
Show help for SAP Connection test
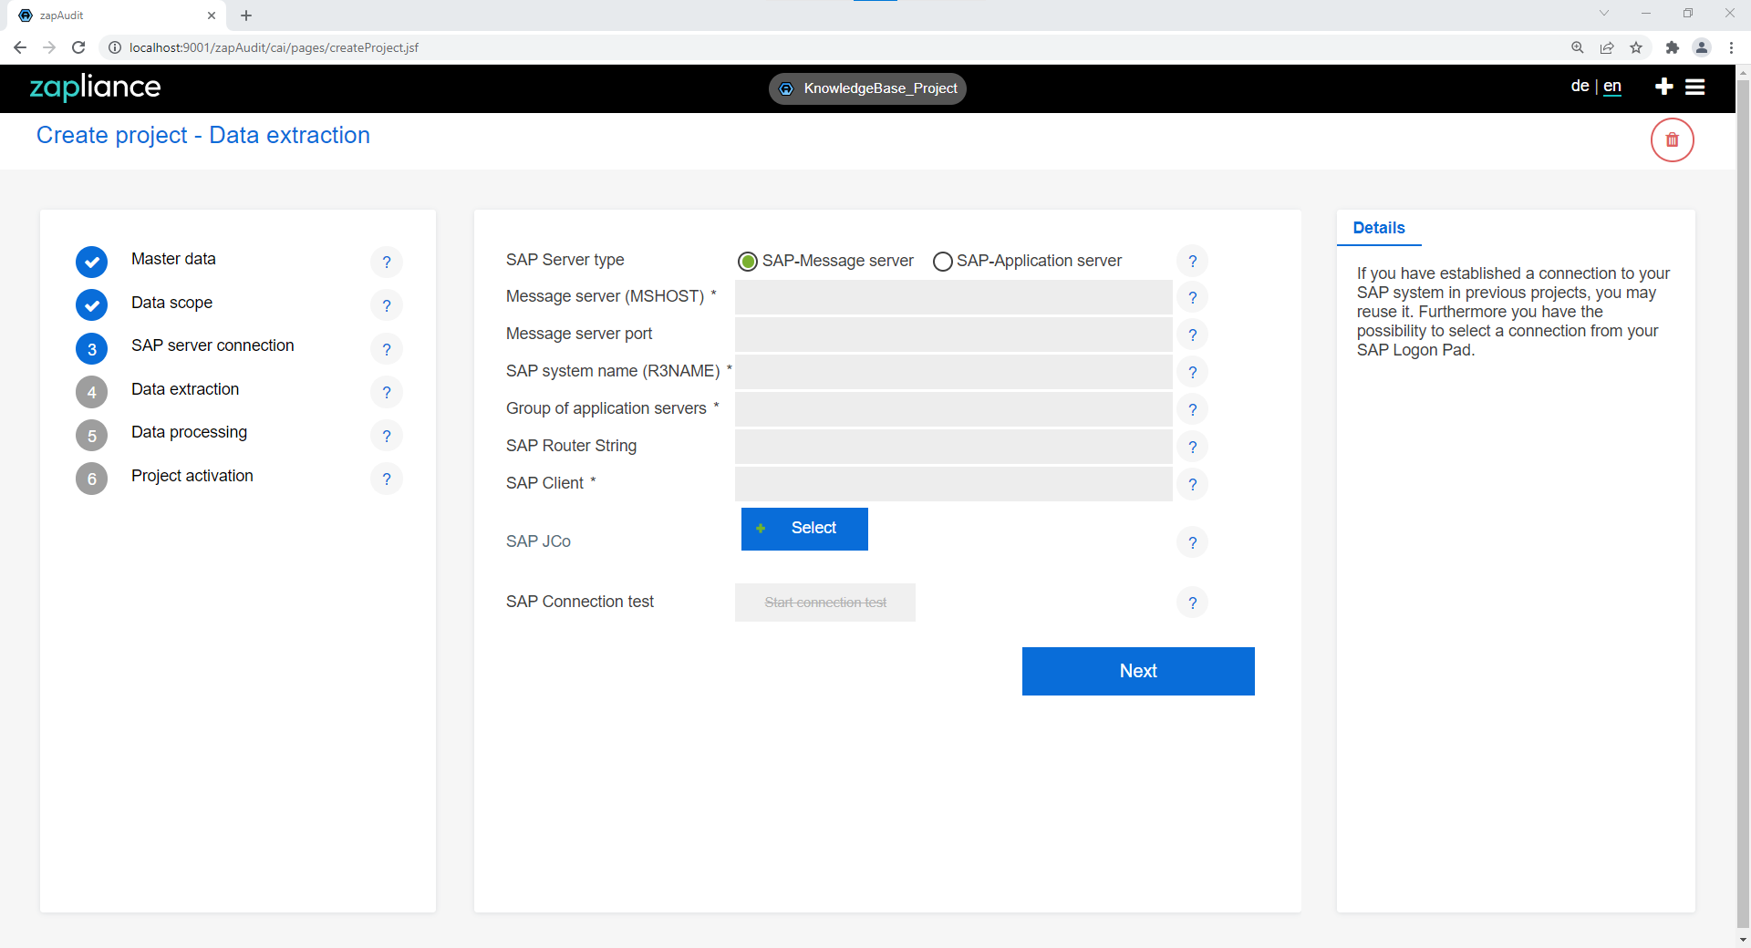[x=1192, y=603]
